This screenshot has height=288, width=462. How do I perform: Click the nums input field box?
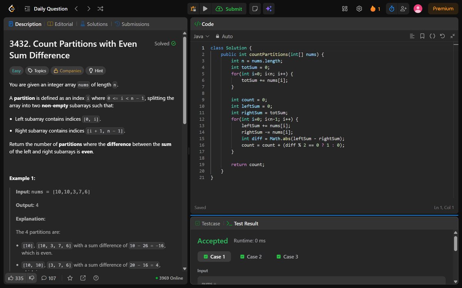[x=321, y=281]
